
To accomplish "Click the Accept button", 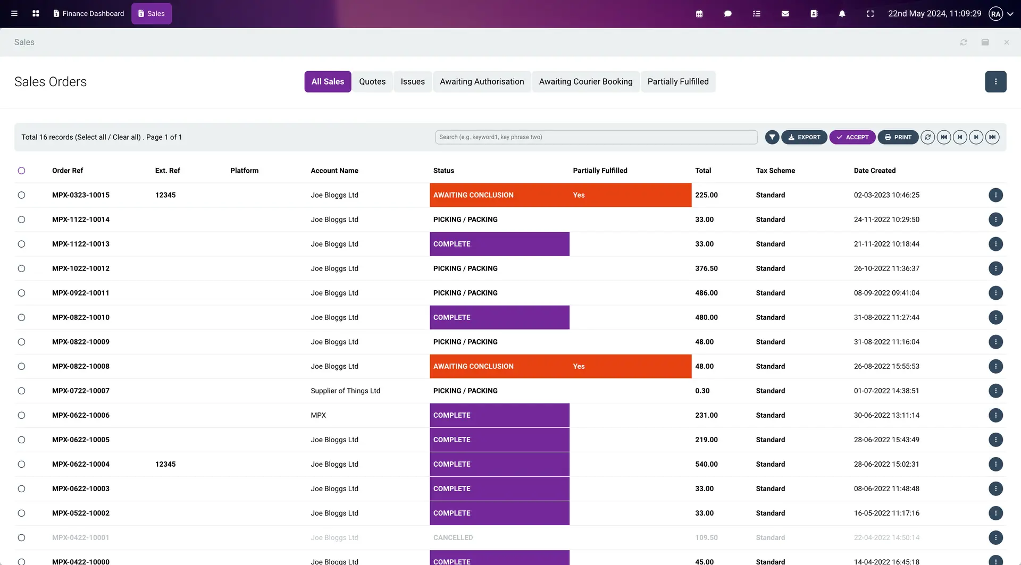I will (x=852, y=137).
